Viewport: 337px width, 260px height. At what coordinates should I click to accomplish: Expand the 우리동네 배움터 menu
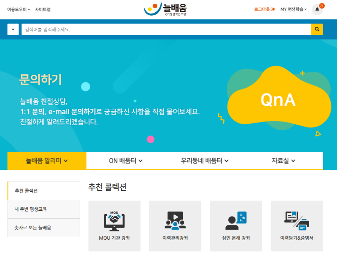click(x=205, y=161)
